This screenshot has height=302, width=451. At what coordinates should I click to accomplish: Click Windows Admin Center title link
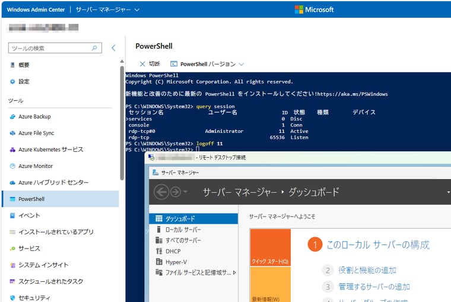[36, 9]
